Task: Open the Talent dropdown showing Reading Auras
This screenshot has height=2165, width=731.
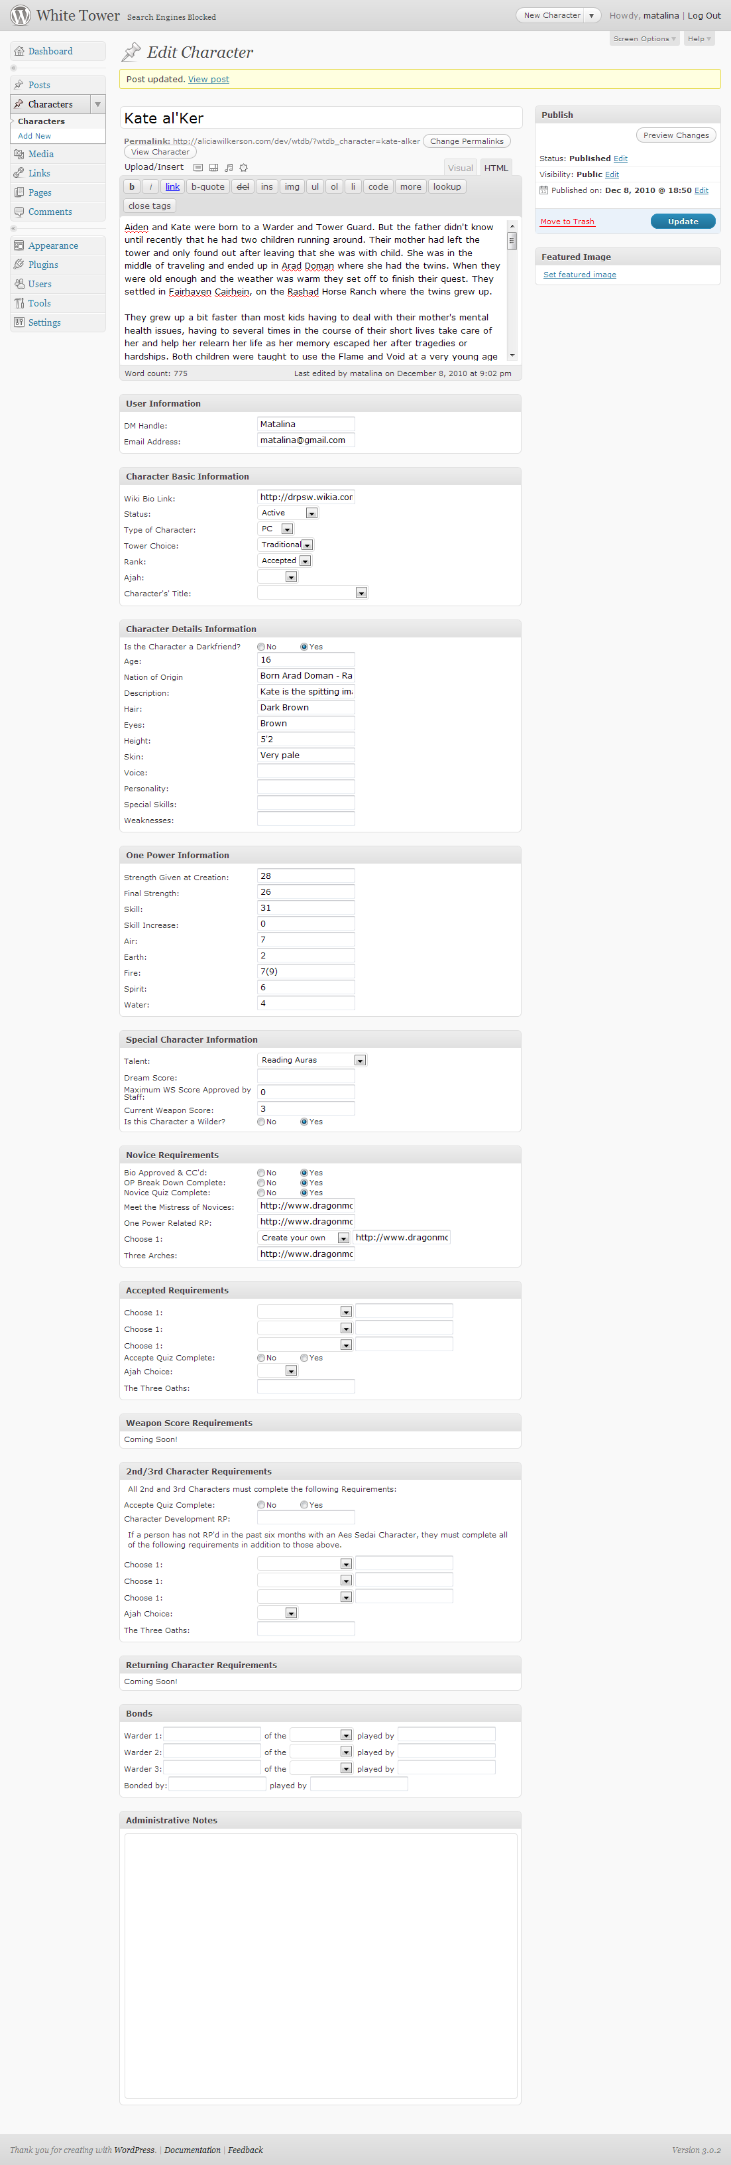Action: click(311, 1060)
